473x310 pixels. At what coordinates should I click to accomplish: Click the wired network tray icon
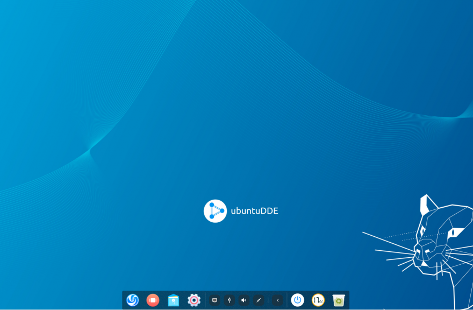point(214,300)
